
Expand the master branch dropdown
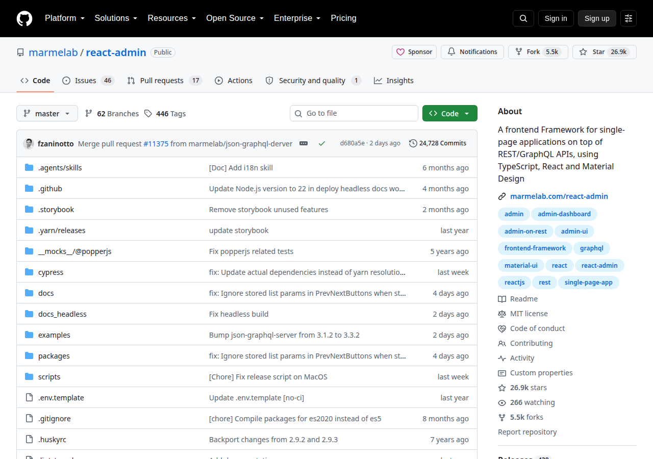point(47,113)
